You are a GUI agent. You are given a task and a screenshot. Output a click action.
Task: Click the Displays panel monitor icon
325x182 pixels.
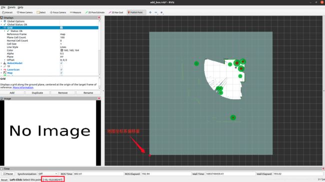point(1,17)
